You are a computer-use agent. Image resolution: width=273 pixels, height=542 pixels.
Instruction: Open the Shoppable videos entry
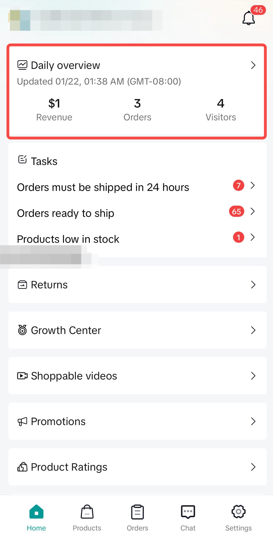click(x=74, y=376)
